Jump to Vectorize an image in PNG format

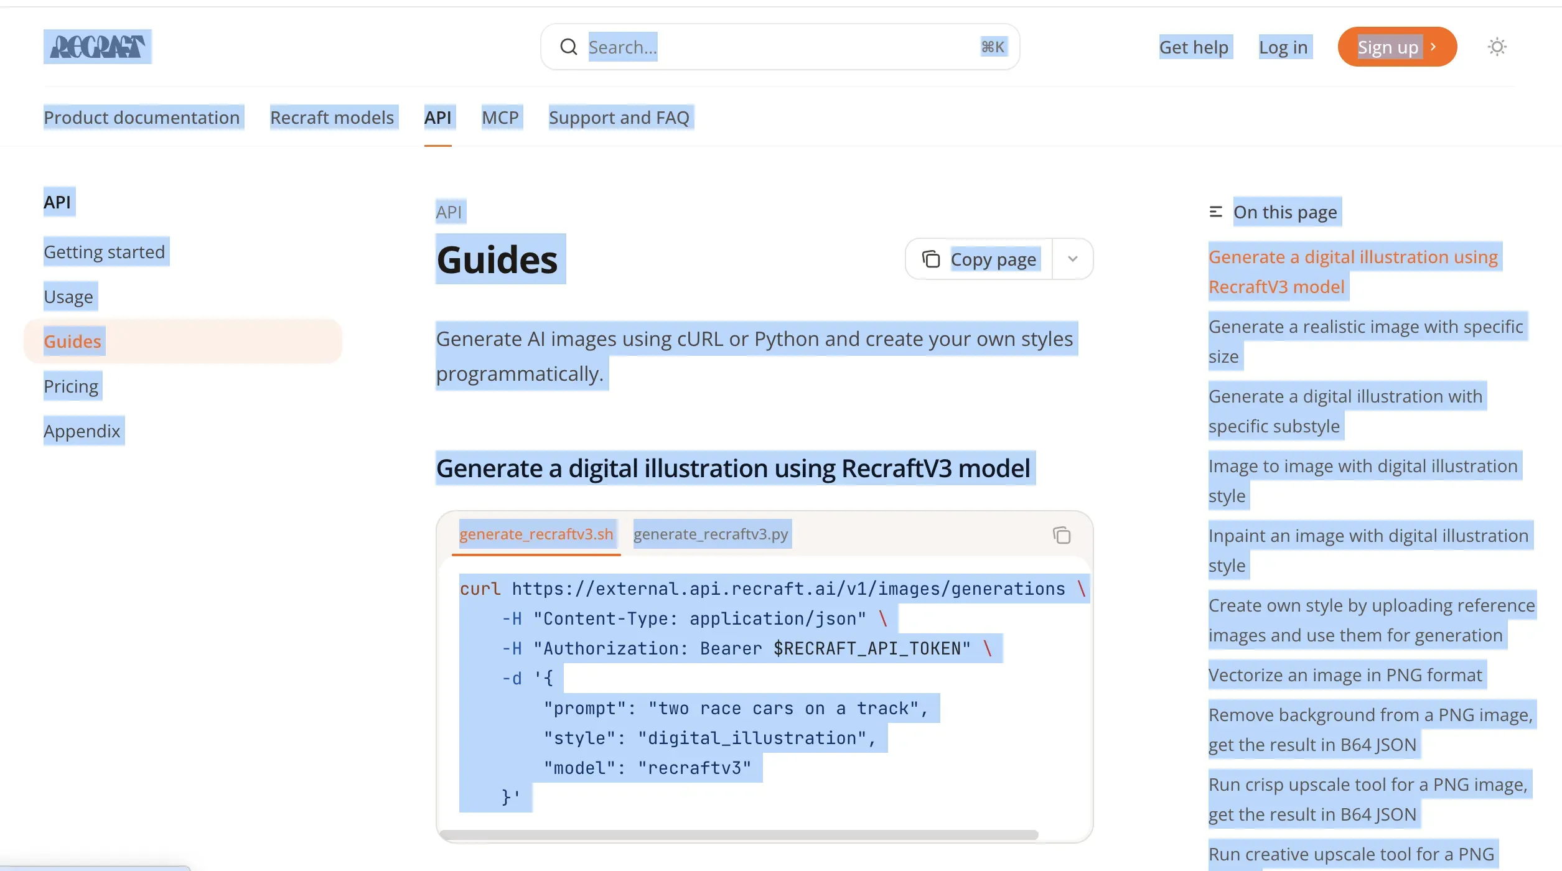[1345, 675]
